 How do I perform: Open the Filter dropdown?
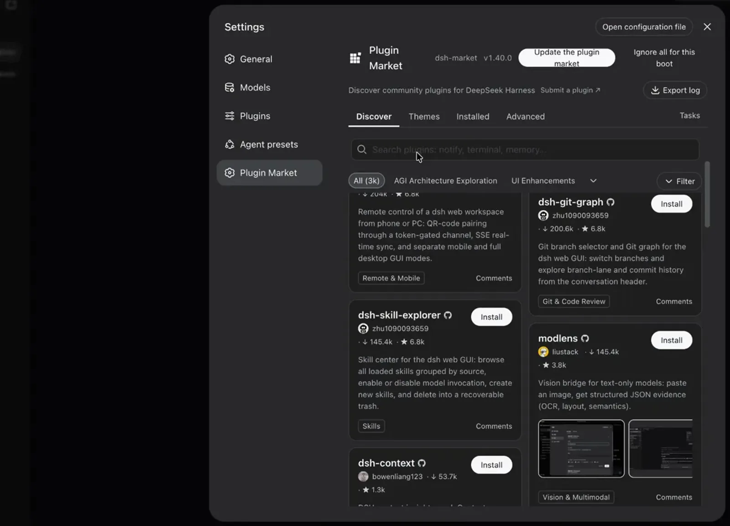coord(679,181)
